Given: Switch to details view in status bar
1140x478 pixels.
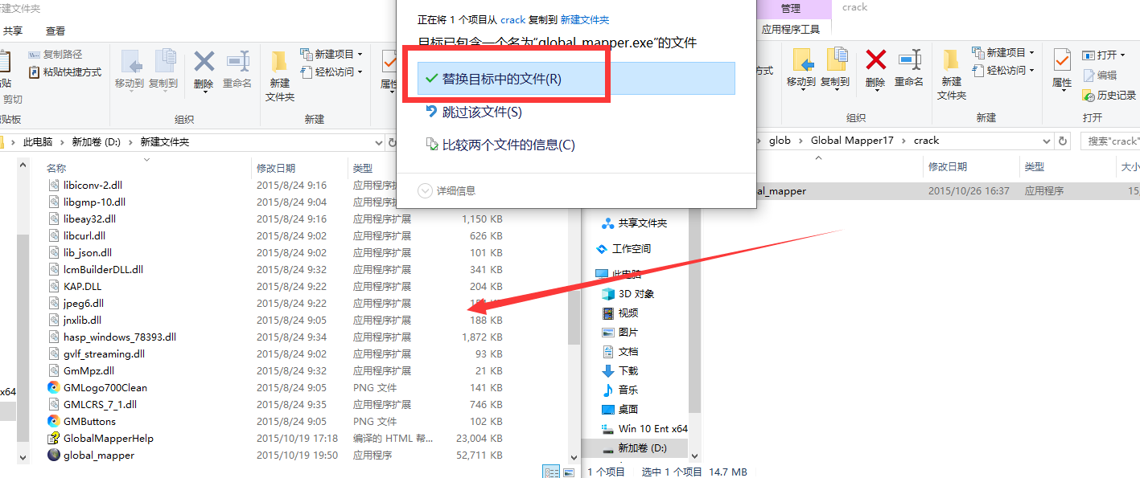Looking at the screenshot, I should coord(551,472).
